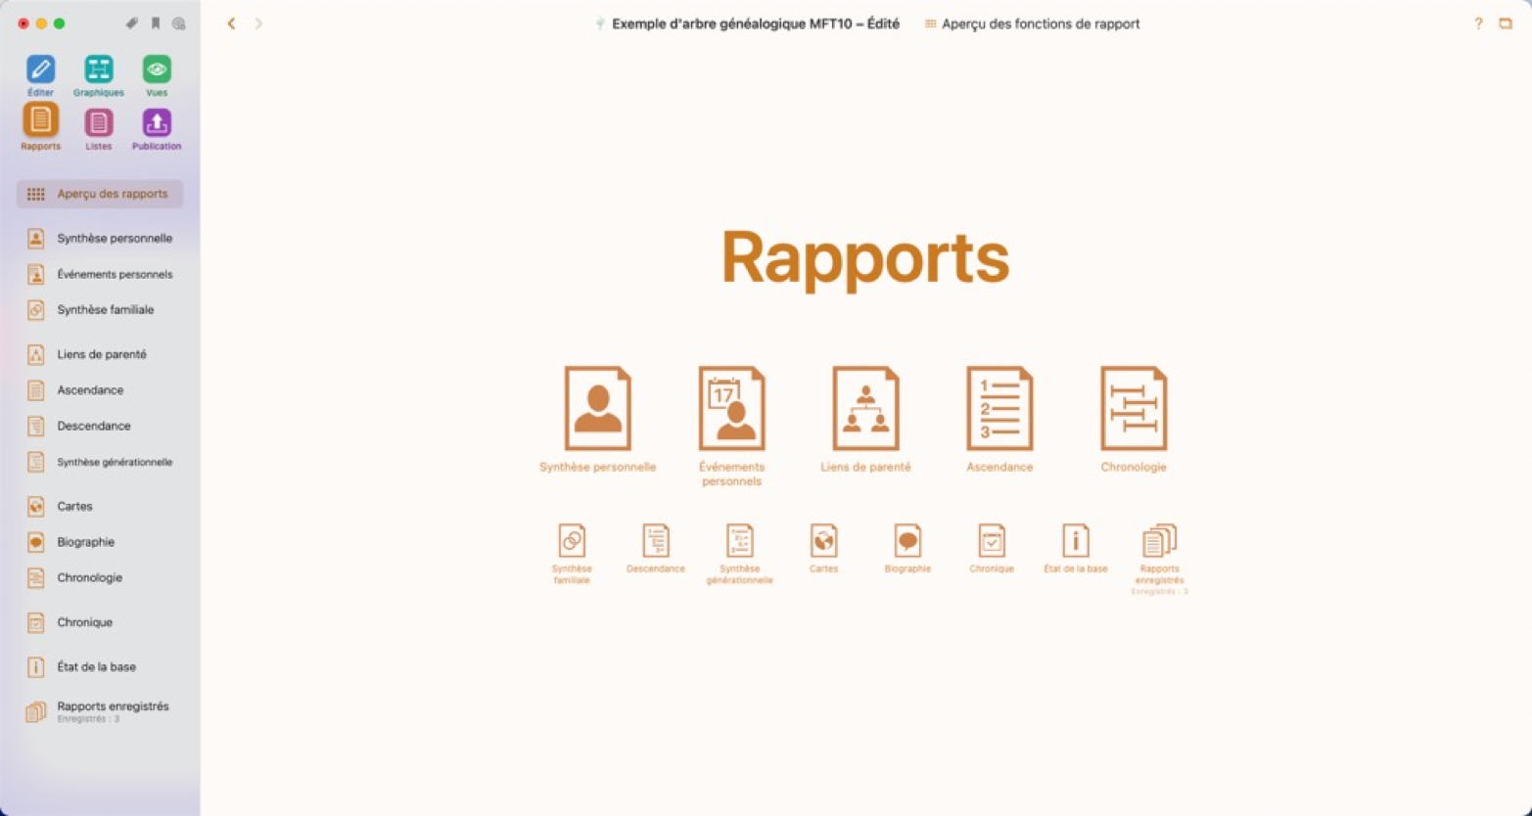Open the large Synthèse personnelle report icon

click(597, 408)
